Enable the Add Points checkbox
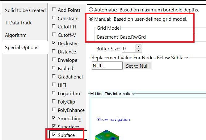206x140 pixels. point(54,10)
